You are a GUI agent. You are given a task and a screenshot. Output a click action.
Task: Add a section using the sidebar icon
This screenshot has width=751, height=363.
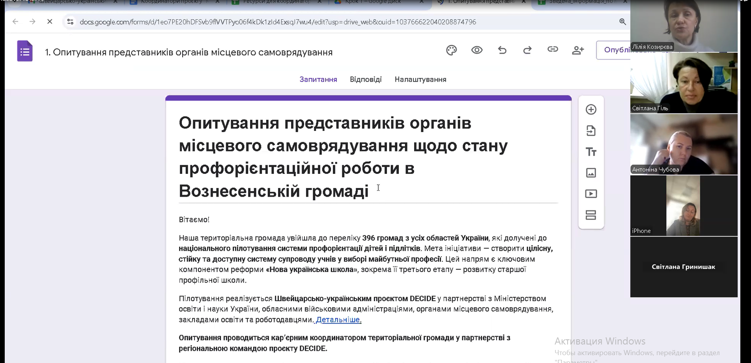tap(591, 215)
